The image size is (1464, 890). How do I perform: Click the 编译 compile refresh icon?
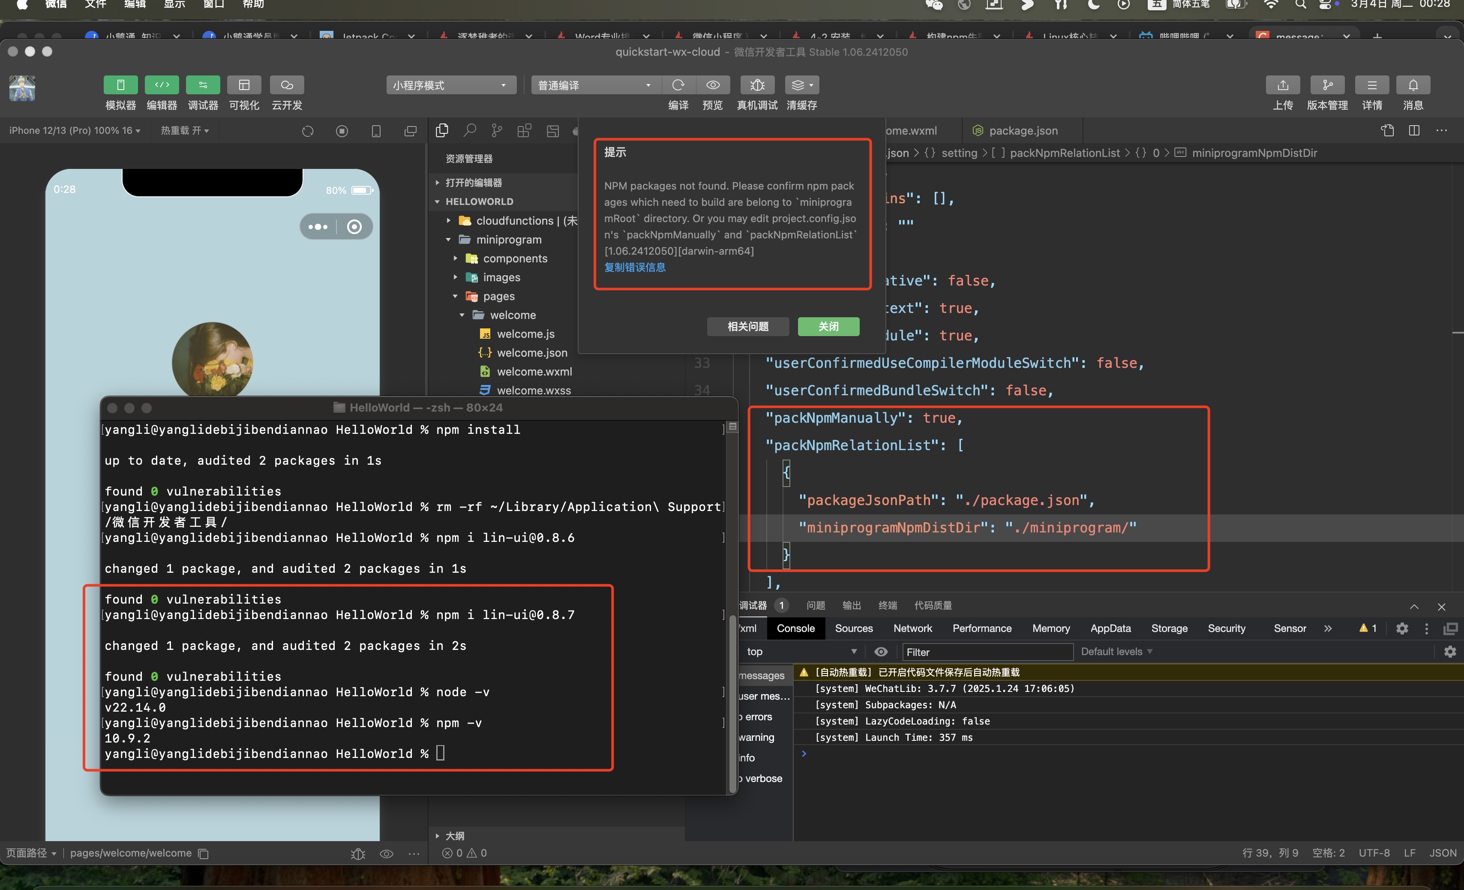[x=678, y=85]
